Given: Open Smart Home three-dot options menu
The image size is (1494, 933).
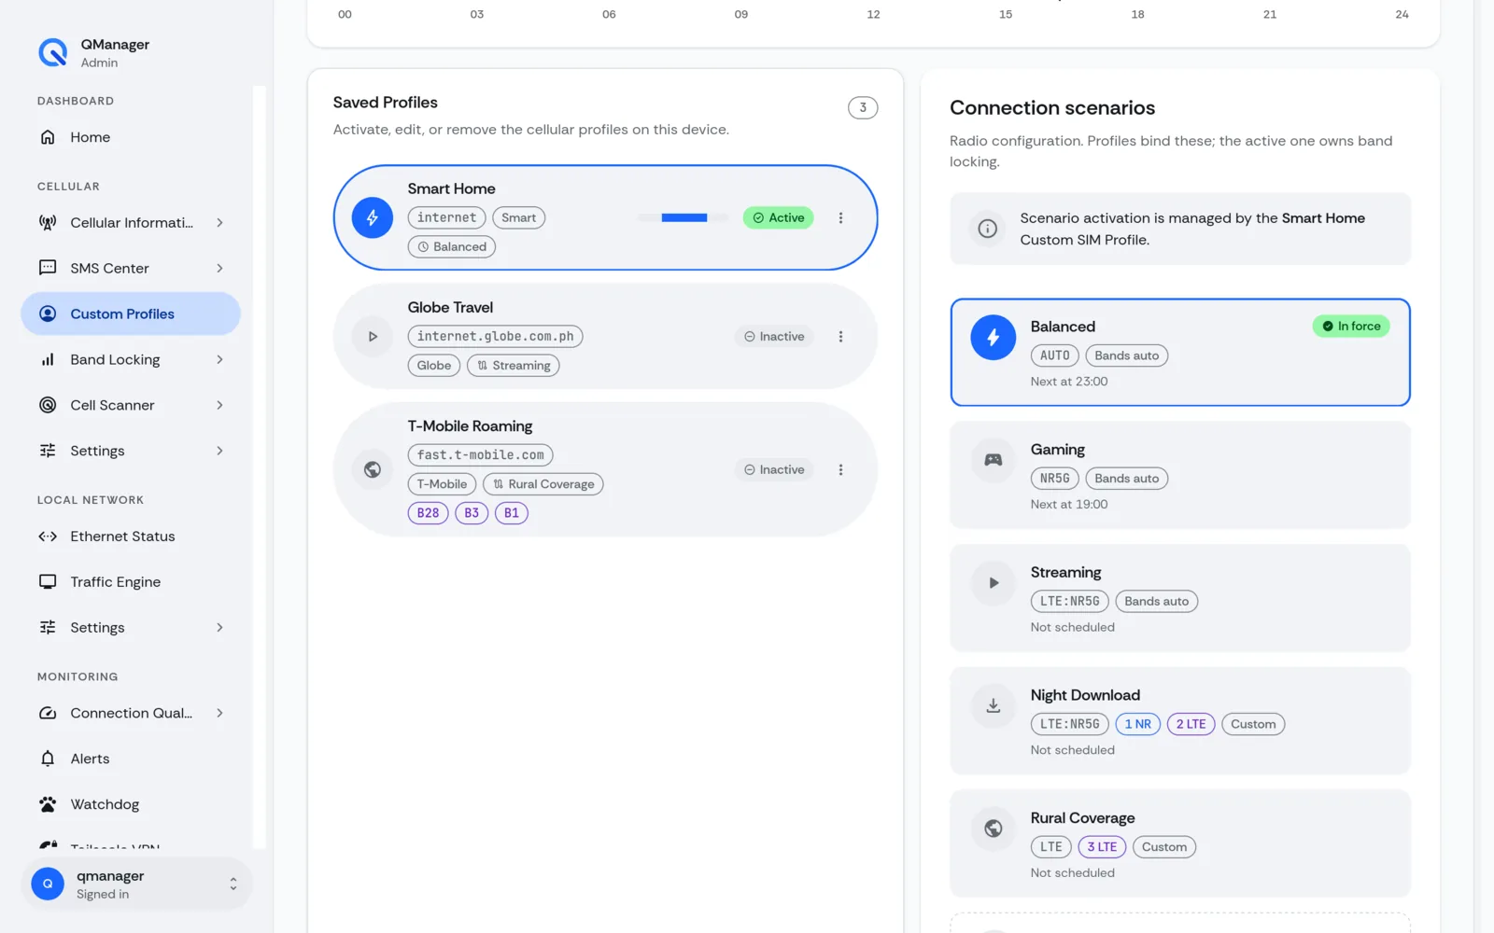Looking at the screenshot, I should pos(840,217).
